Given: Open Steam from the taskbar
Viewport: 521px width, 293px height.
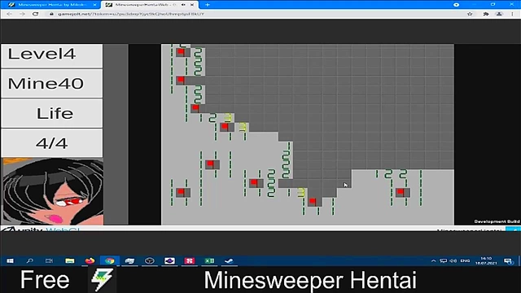Looking at the screenshot, I should click(229, 260).
